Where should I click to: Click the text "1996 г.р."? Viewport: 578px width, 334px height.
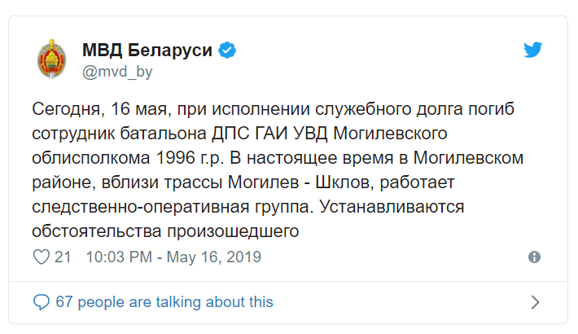(x=190, y=158)
